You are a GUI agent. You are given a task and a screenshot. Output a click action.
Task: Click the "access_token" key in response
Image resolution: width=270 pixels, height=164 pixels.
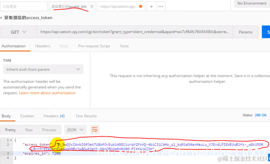tap(37, 144)
